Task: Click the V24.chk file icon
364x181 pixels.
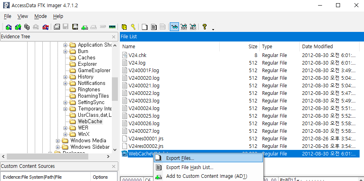Action: click(x=125, y=55)
